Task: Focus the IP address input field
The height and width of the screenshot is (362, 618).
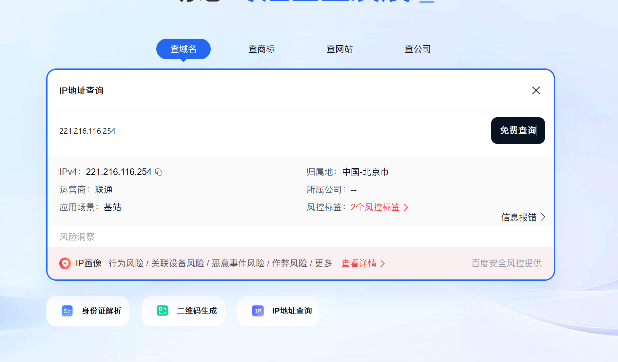Action: [x=269, y=131]
